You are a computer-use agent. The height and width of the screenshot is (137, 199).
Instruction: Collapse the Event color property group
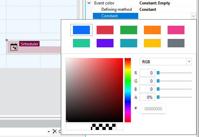pos(89,3)
